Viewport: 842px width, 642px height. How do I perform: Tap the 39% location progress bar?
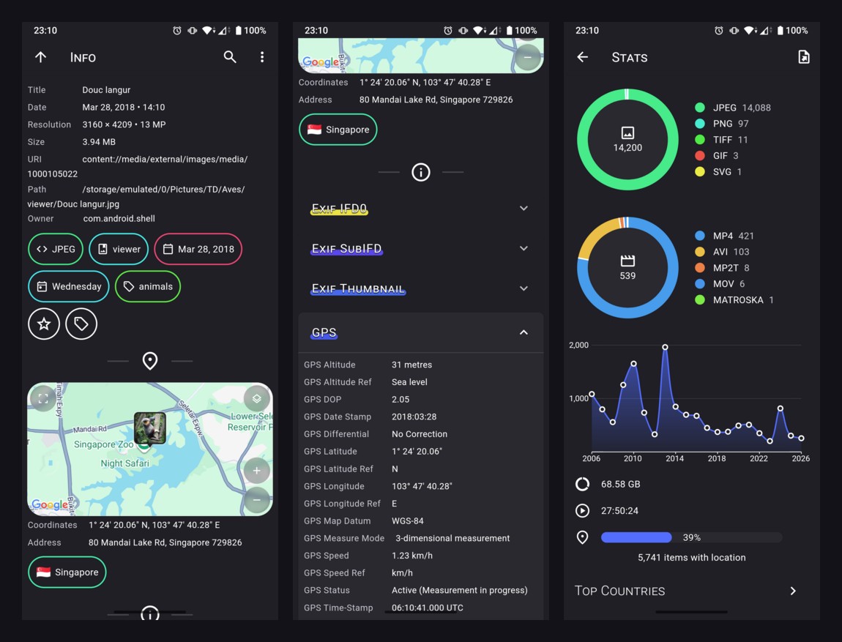[692, 537]
